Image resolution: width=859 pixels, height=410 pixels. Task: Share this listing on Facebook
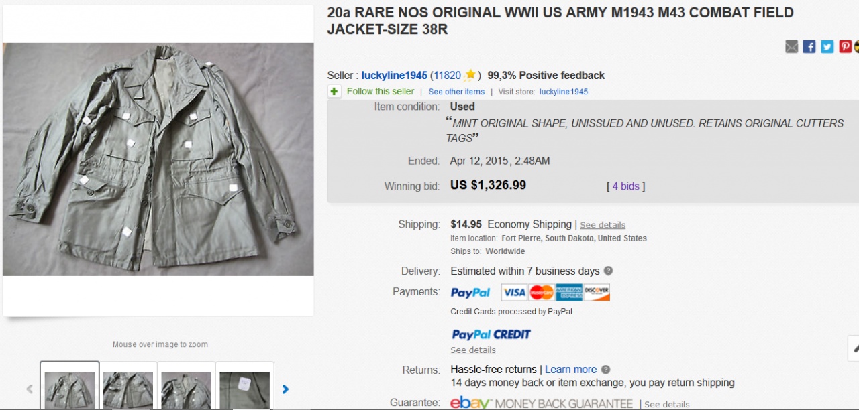[x=809, y=46]
